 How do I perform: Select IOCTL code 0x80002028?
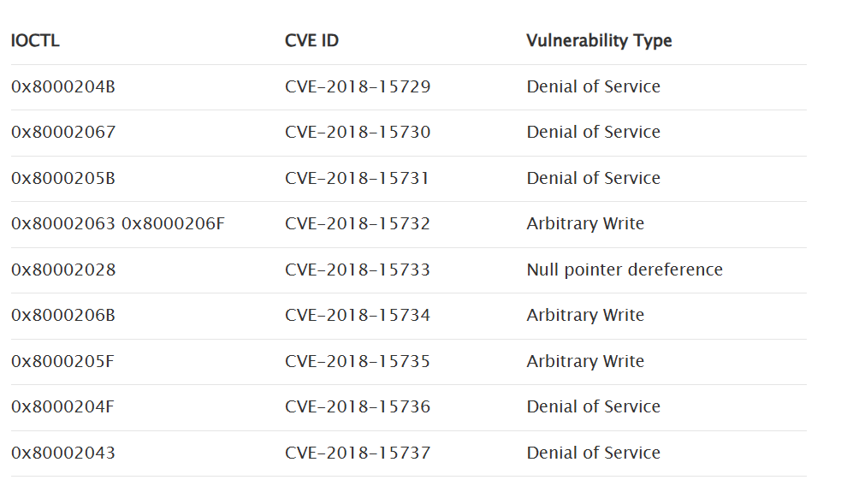(x=63, y=270)
